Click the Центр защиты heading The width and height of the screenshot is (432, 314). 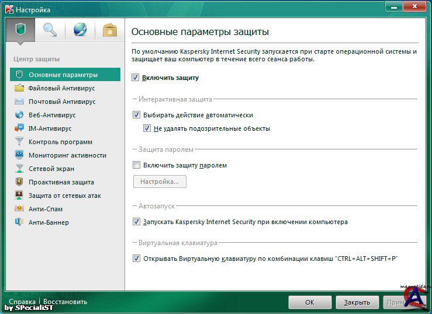tap(37, 59)
